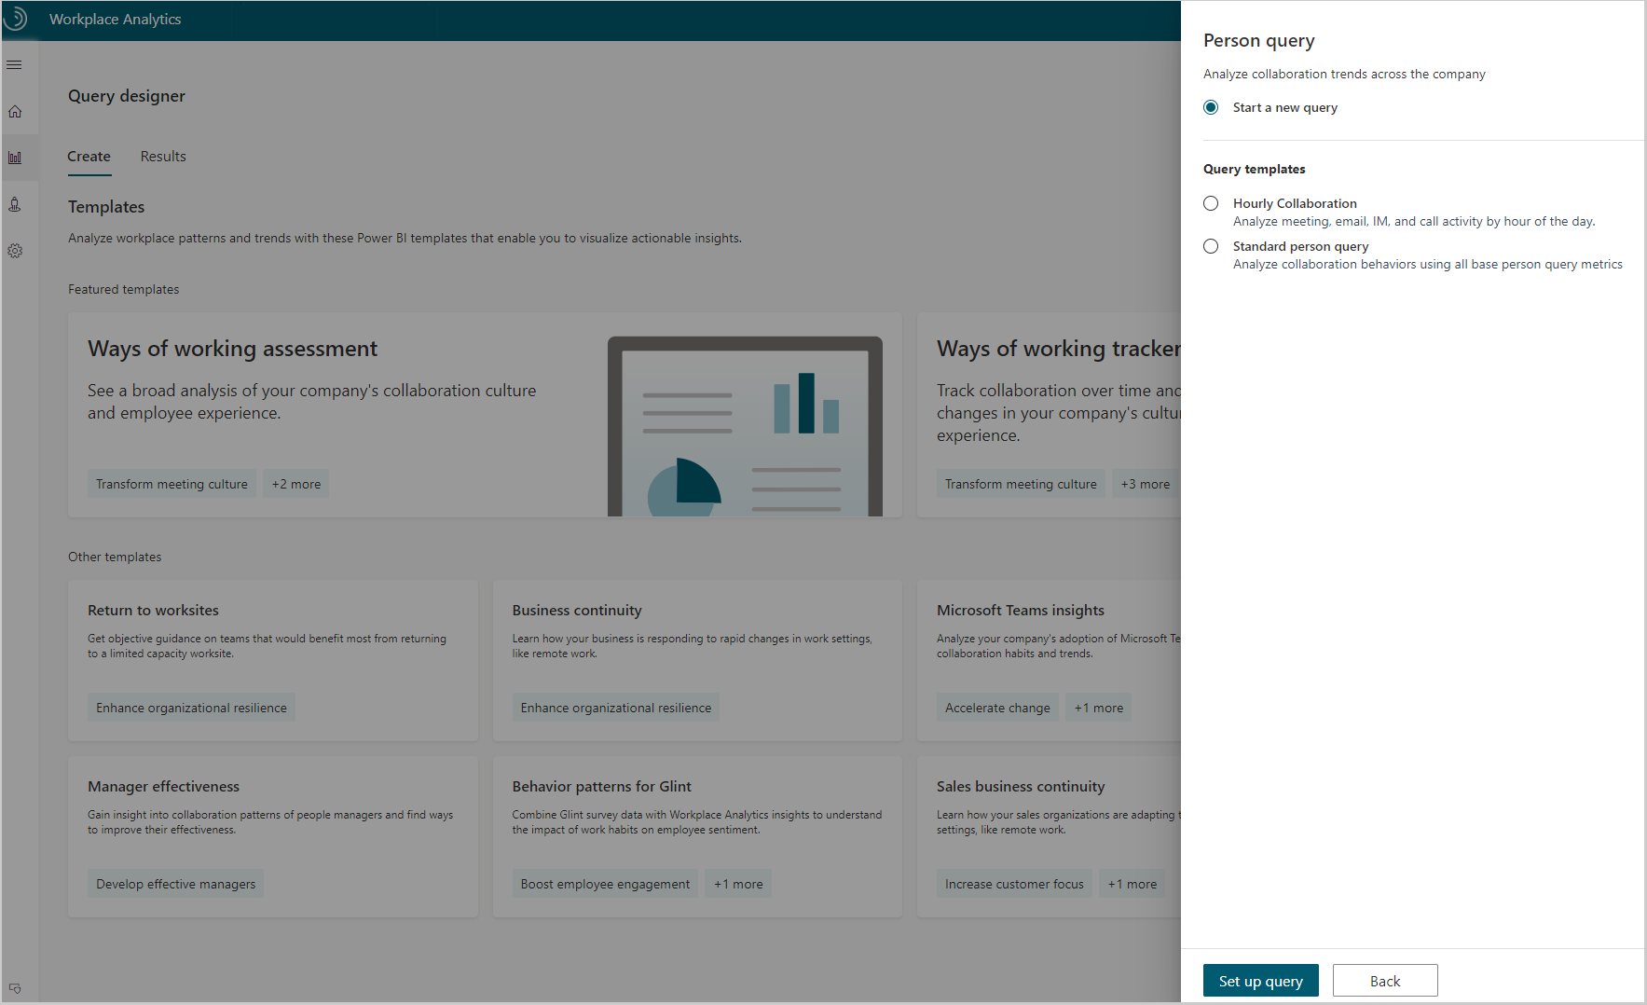The image size is (1647, 1005).
Task: Select Hourly Collaboration query template
Action: (x=1211, y=203)
